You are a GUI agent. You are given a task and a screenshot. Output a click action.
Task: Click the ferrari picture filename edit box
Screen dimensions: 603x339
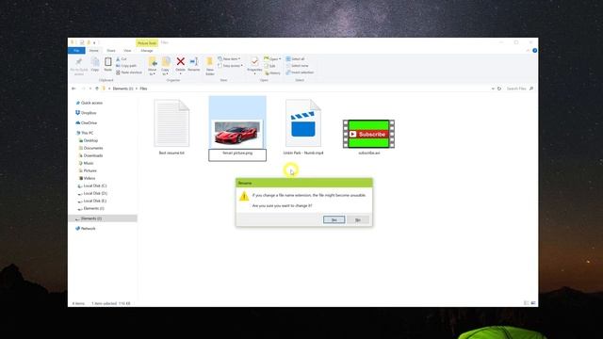[237, 154]
